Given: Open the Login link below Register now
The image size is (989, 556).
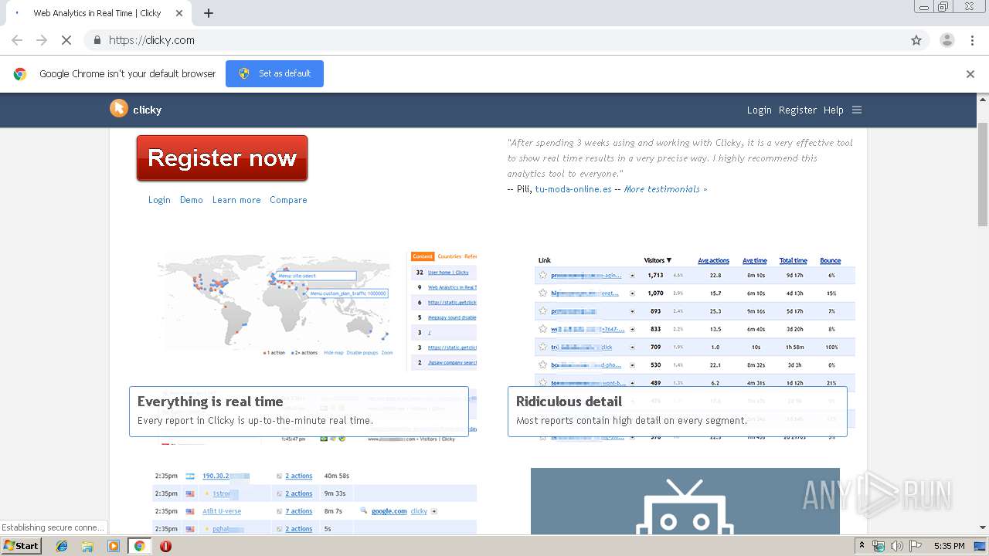Looking at the screenshot, I should coord(159,200).
